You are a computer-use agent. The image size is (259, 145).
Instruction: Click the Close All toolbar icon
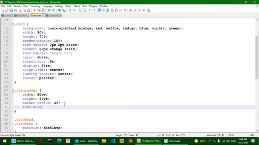tap(24, 10)
